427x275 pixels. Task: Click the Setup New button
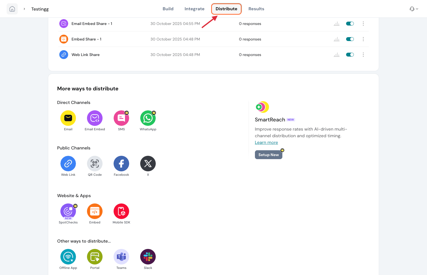pos(268,155)
